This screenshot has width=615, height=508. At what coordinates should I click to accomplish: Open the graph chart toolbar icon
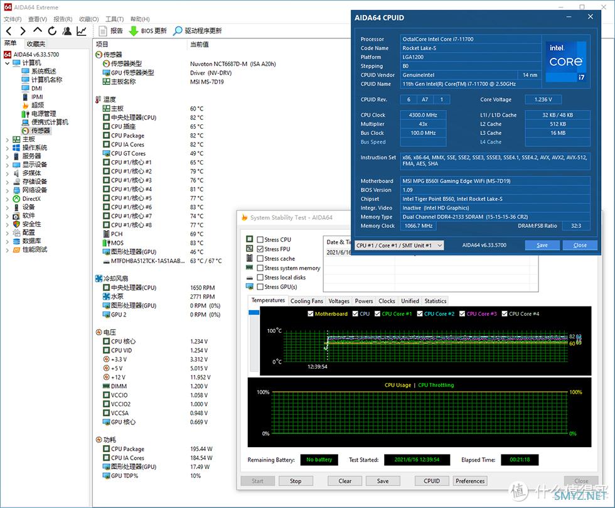pyautogui.click(x=82, y=31)
